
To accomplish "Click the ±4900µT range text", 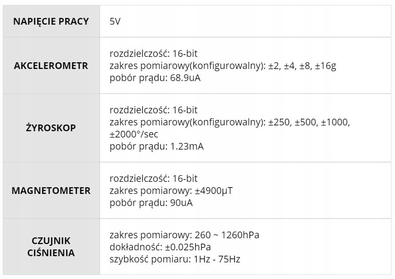I will click(x=214, y=191).
